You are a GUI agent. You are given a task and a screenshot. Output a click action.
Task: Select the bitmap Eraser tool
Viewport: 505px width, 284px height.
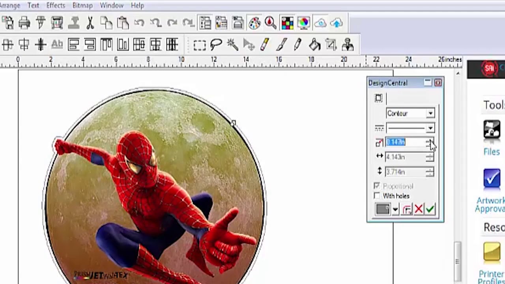tap(265, 45)
